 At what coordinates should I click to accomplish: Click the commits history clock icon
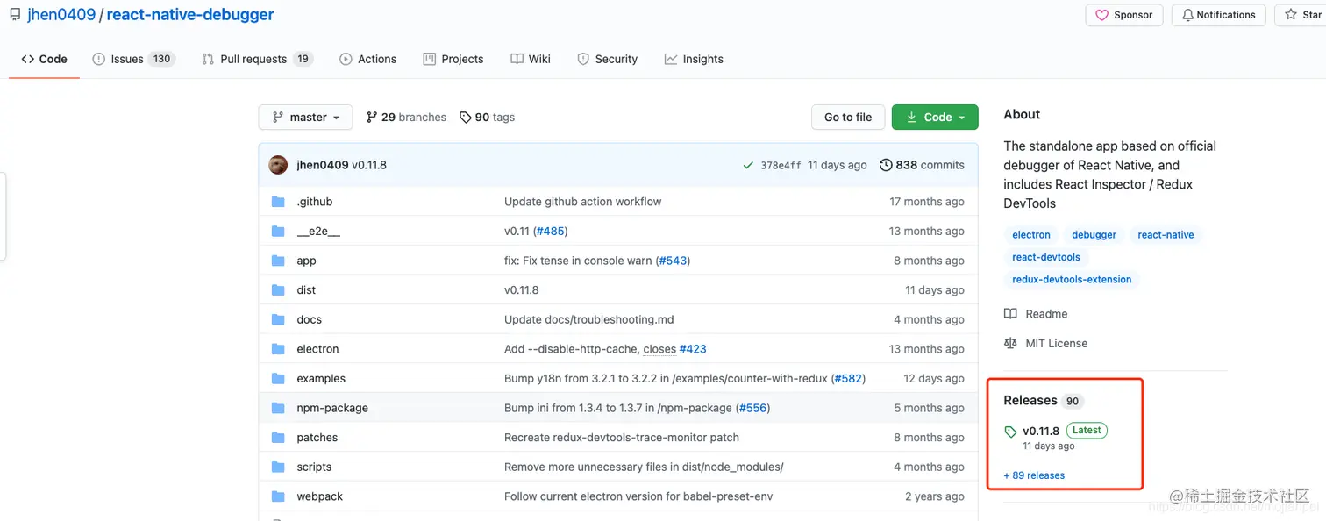click(886, 165)
